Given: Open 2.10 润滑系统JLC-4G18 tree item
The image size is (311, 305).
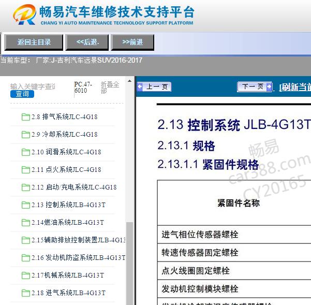Looking at the screenshot, I should coord(66,152).
